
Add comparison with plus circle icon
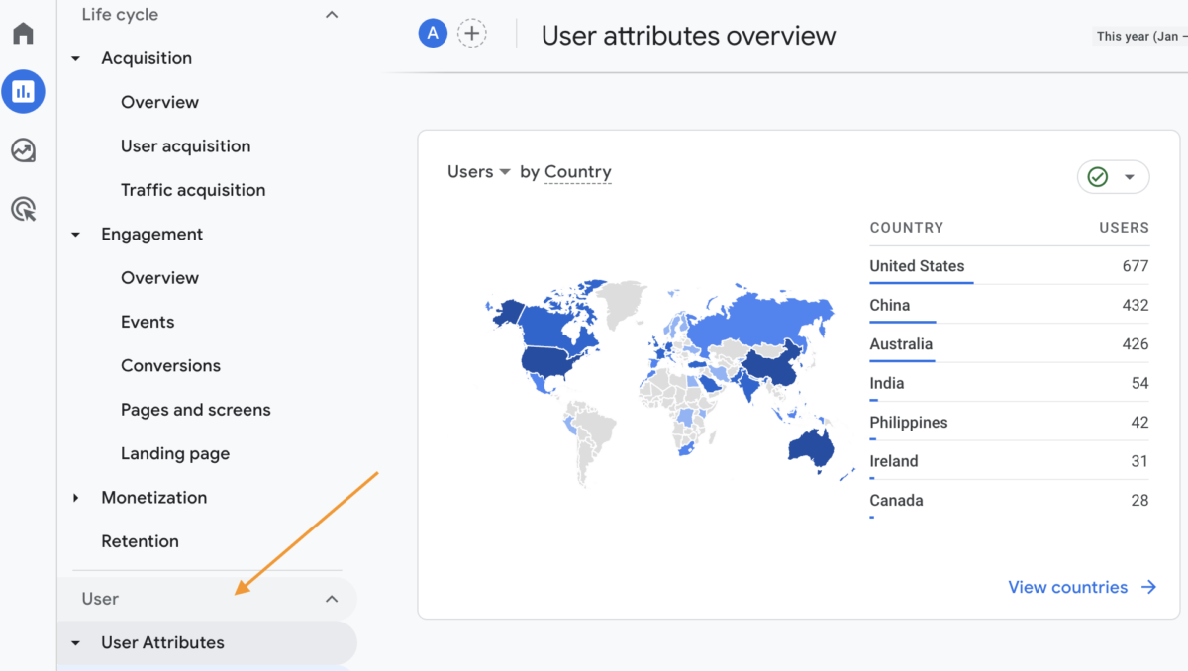pyautogui.click(x=472, y=34)
